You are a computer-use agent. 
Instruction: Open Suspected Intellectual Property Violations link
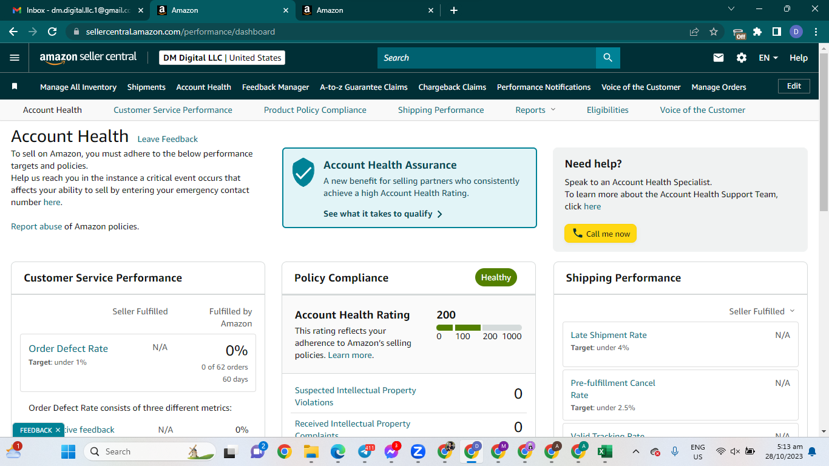[x=356, y=396]
